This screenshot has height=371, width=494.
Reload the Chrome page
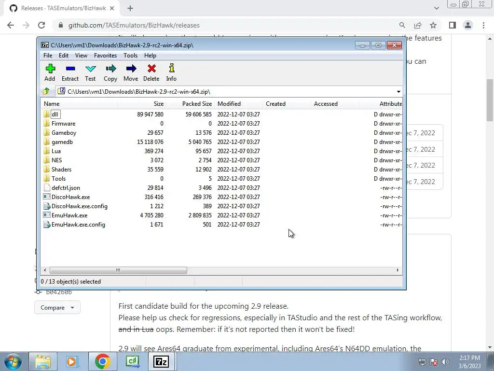(41, 25)
